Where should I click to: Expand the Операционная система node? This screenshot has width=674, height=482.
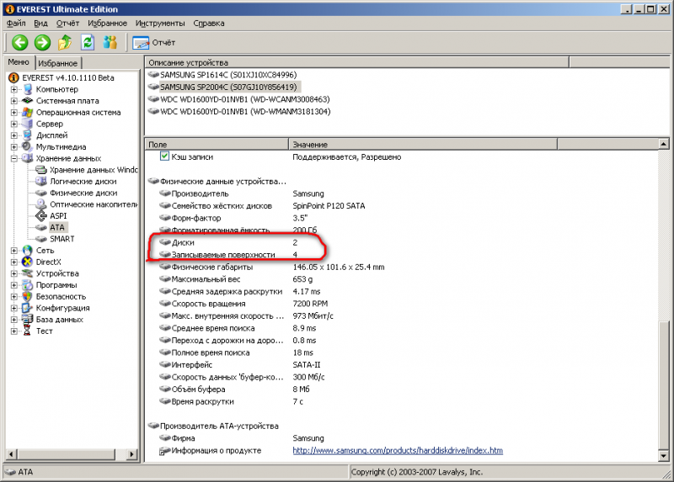[13, 113]
